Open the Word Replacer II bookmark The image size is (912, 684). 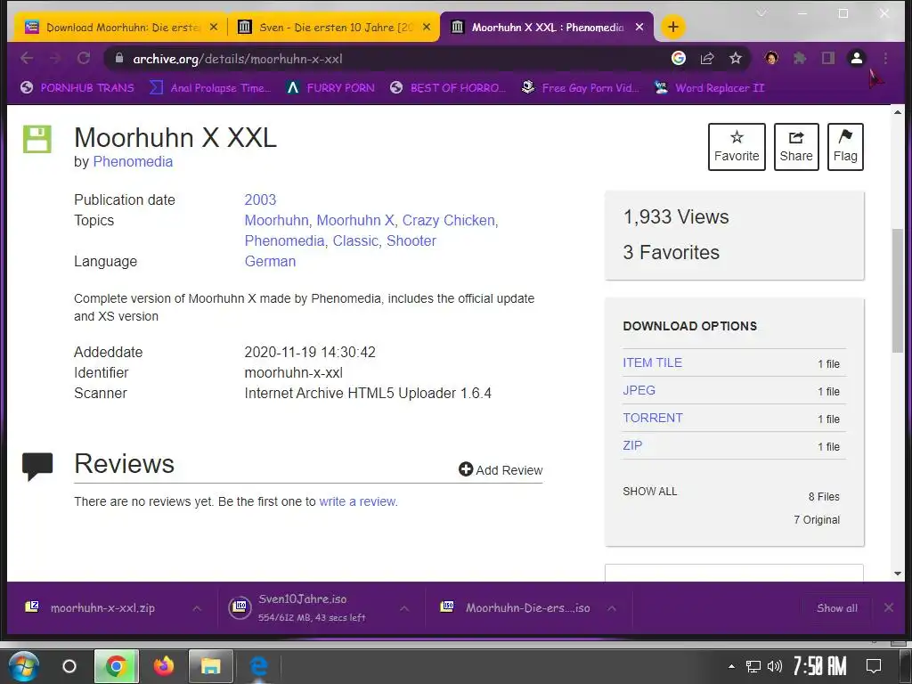pyautogui.click(x=709, y=88)
